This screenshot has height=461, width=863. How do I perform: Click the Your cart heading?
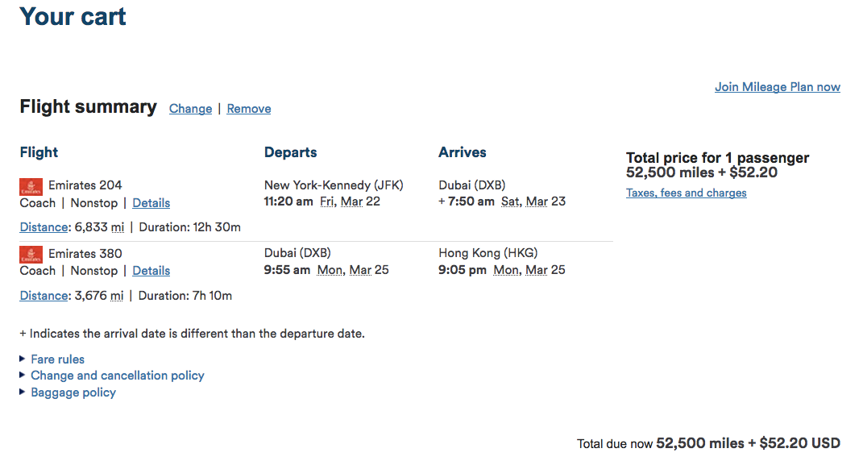pos(73,17)
